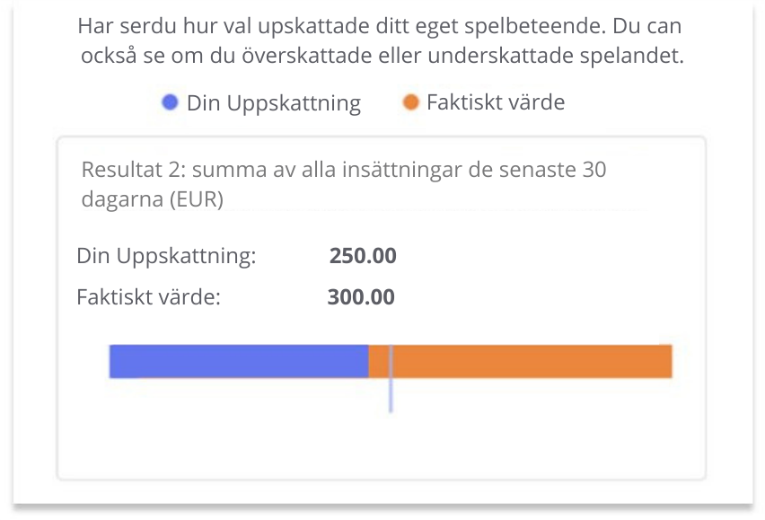Screen dimensions: 765x520
Task: Click the 250.00 estimate value
Action: [x=363, y=256]
